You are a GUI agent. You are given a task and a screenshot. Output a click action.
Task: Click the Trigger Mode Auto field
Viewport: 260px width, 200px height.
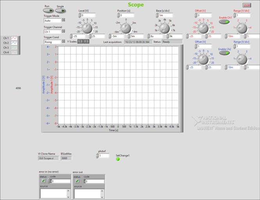pyautogui.click(x=52, y=21)
